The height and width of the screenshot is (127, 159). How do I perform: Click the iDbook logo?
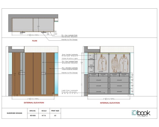(141, 113)
